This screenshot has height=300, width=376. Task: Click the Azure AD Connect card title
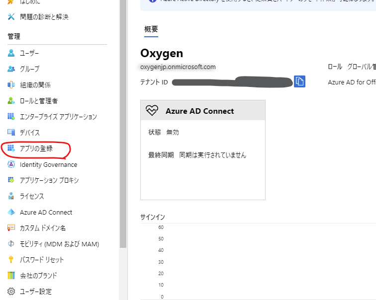(x=200, y=111)
